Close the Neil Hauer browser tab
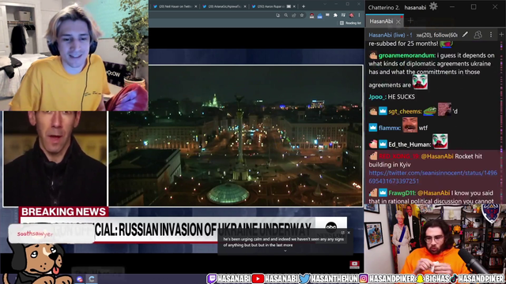This screenshot has height=284, width=506. pos(196,6)
